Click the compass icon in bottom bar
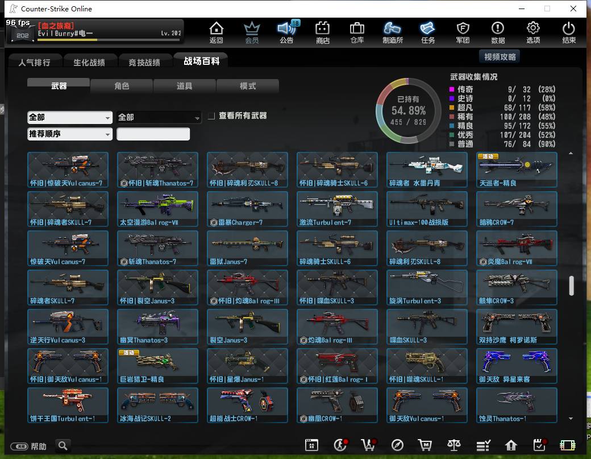 397,445
